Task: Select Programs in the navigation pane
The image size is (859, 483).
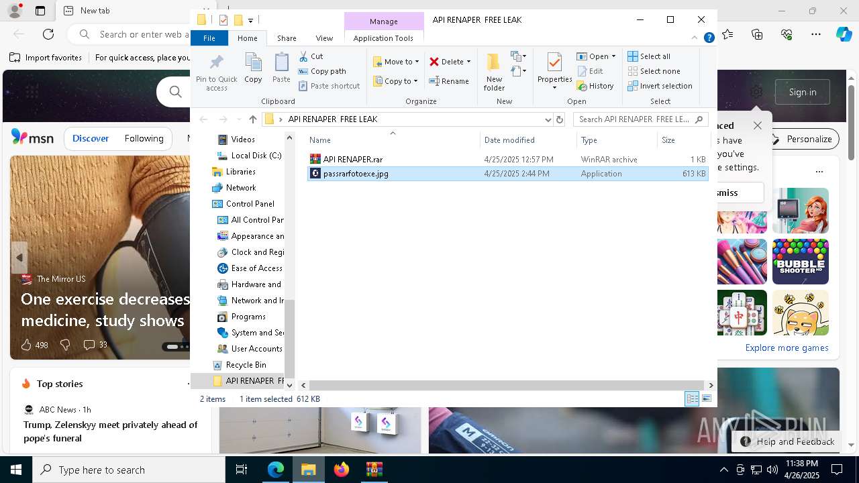Action: (x=242, y=317)
